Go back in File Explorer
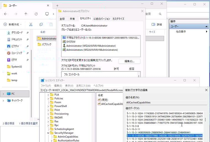 [x=6, y=14]
